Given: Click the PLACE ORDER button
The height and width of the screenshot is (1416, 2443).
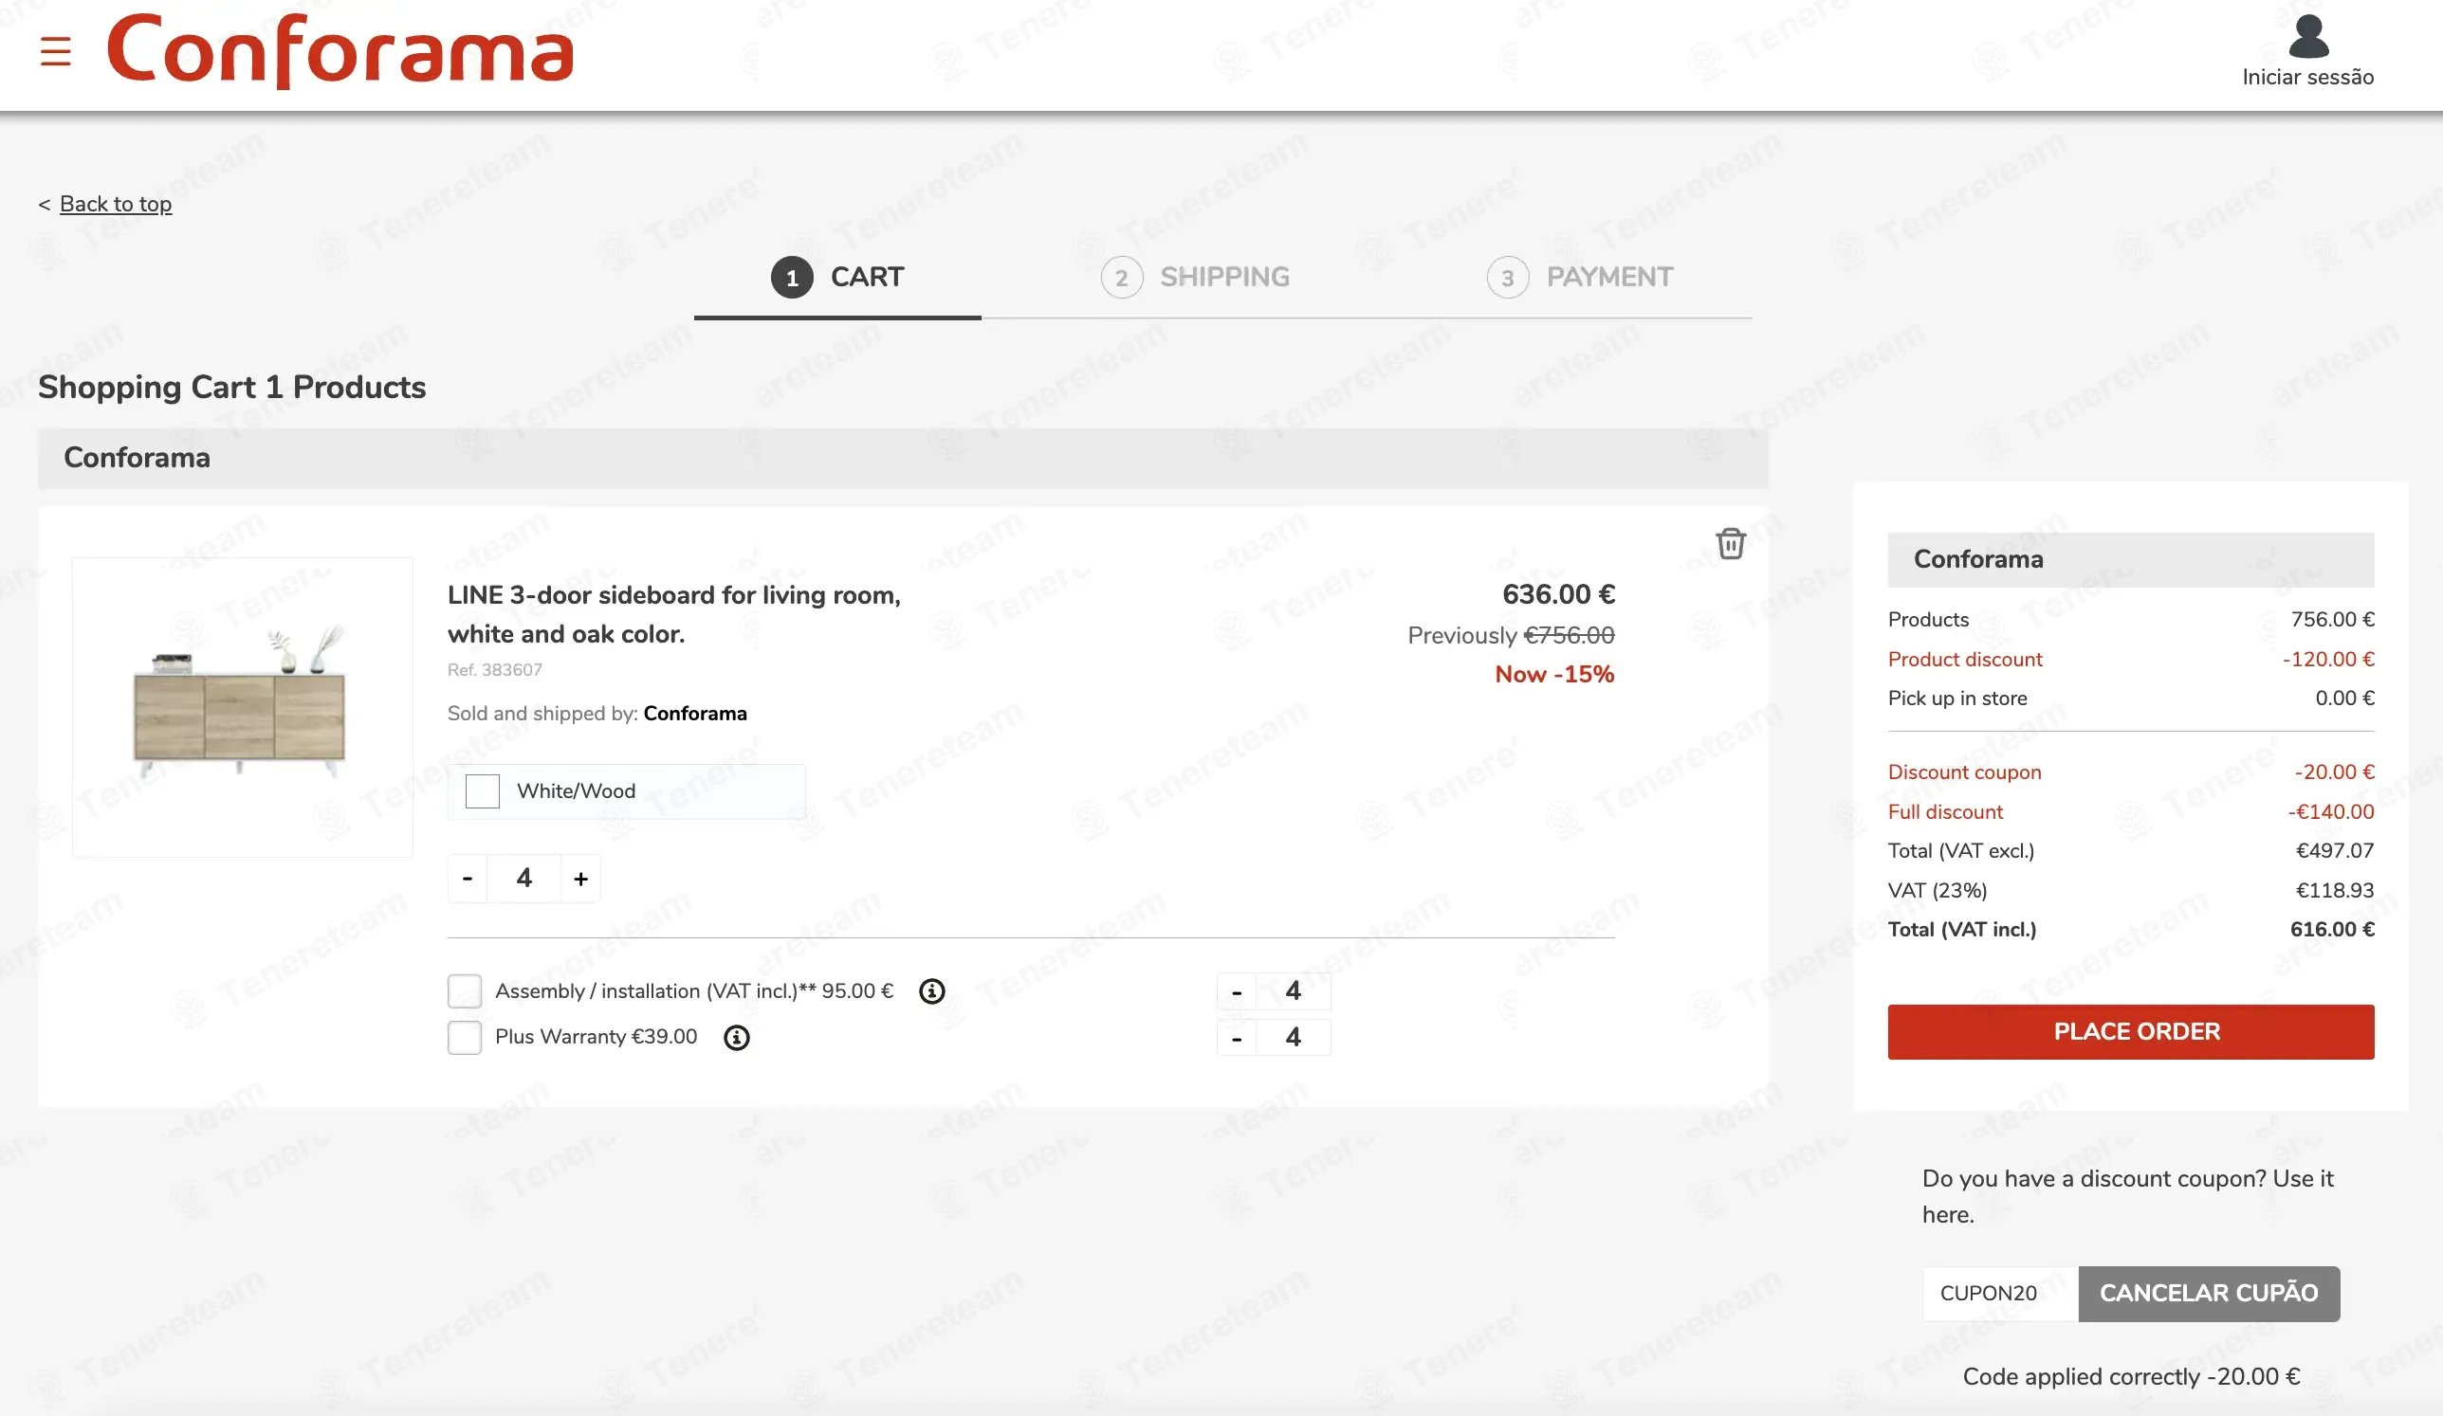Looking at the screenshot, I should coord(2131,1031).
